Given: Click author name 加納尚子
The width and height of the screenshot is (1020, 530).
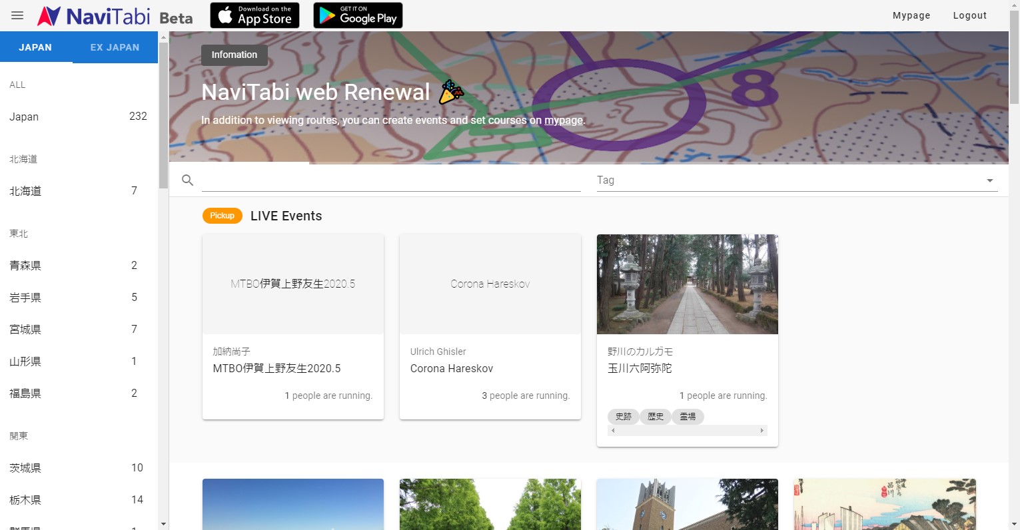Looking at the screenshot, I should (x=231, y=352).
